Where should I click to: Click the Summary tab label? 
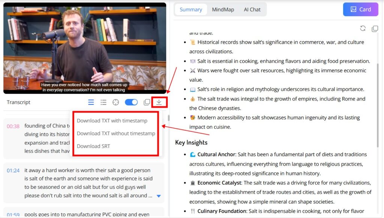pos(190,9)
